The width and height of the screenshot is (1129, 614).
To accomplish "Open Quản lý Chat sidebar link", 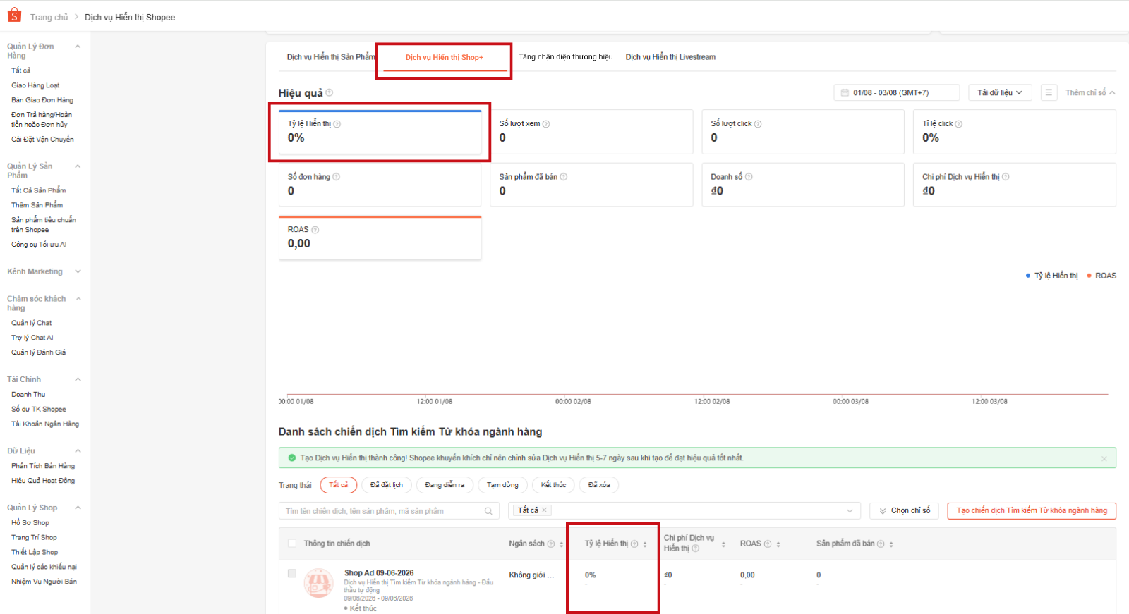I will [x=31, y=323].
